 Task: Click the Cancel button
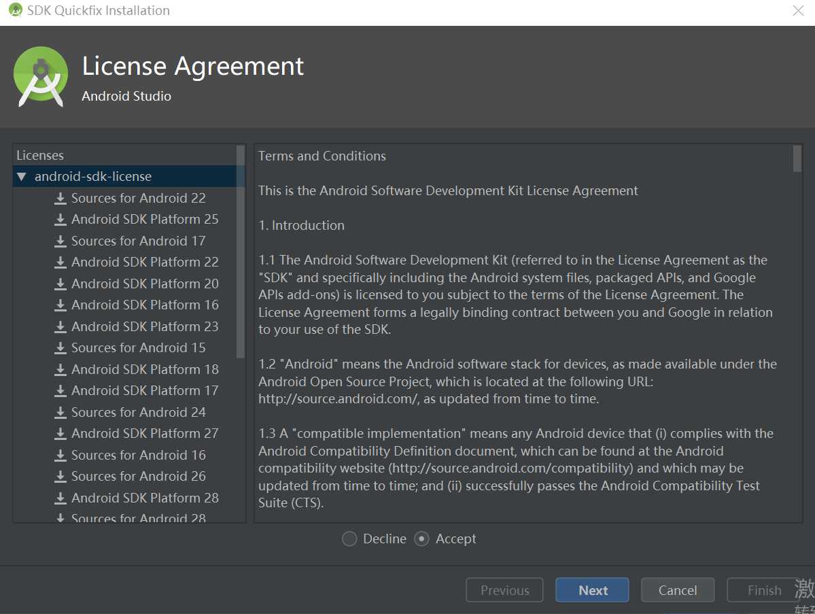[x=678, y=590]
